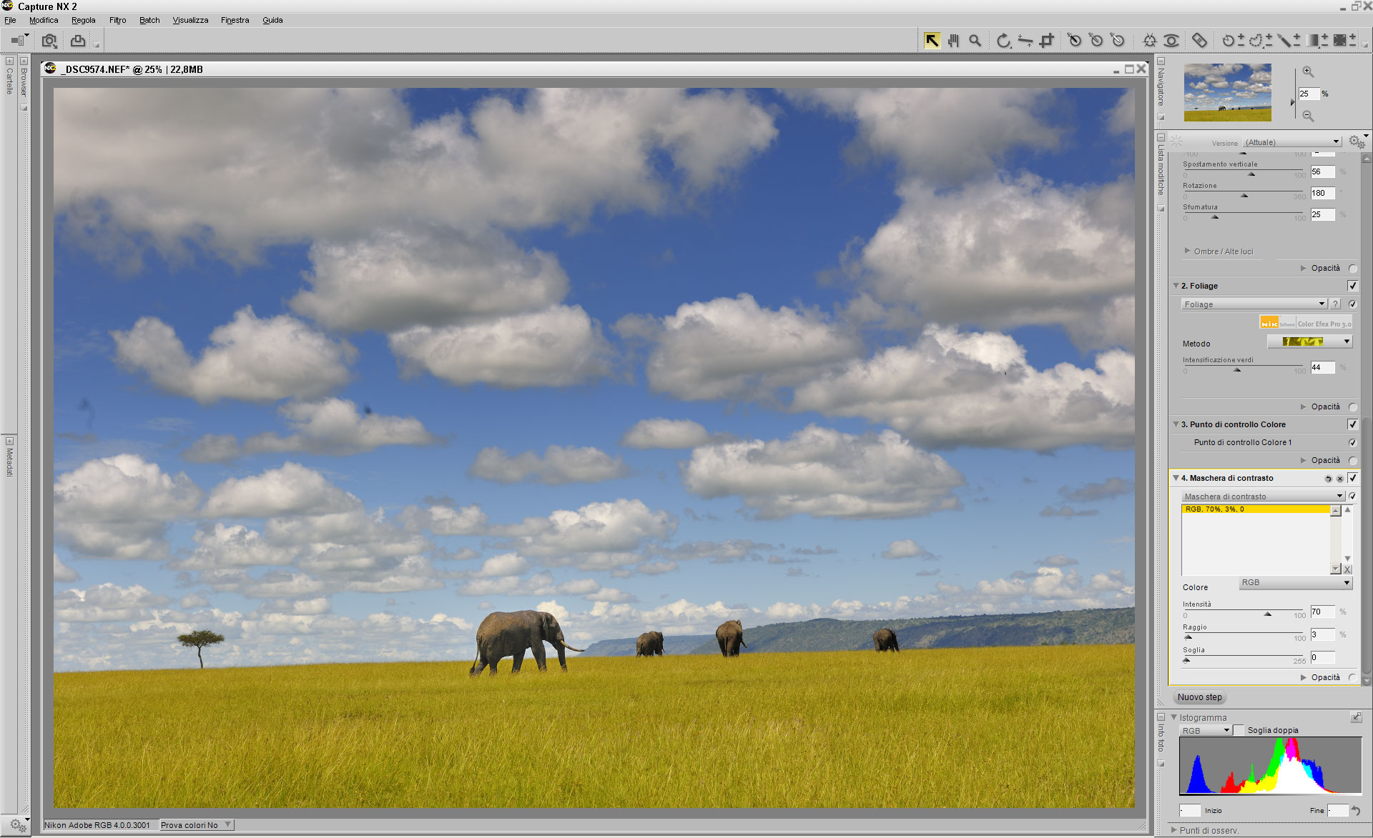Viewport: 1373px width, 838px height.
Task: Select the Crop tool
Action: (x=1047, y=41)
